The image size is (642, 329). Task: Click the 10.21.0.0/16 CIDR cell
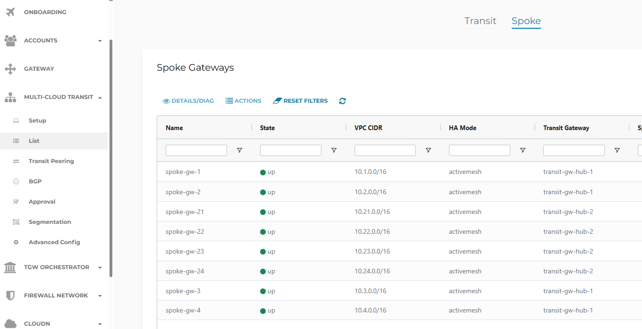click(372, 212)
